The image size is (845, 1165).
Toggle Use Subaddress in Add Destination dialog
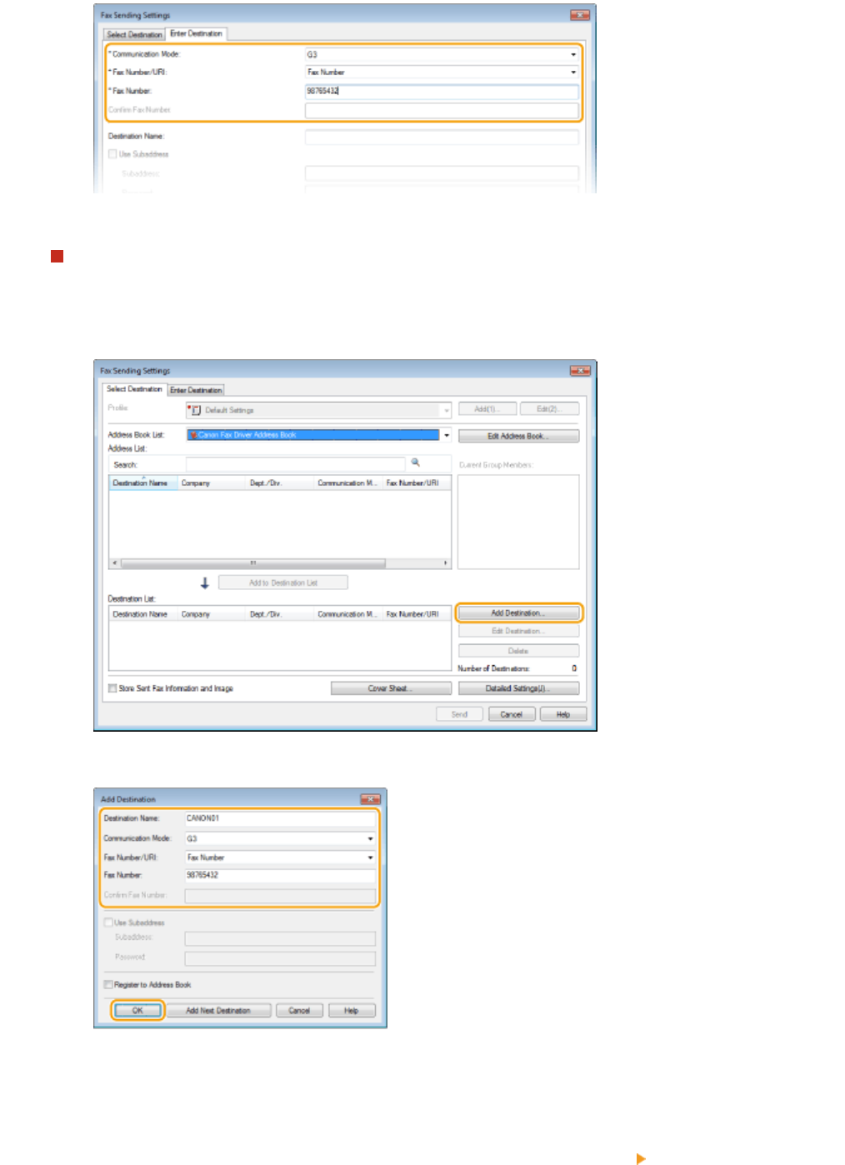pyautogui.click(x=108, y=922)
